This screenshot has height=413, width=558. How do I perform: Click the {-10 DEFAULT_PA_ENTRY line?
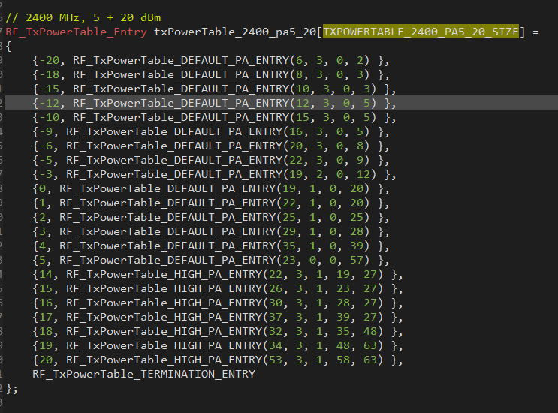pos(214,117)
